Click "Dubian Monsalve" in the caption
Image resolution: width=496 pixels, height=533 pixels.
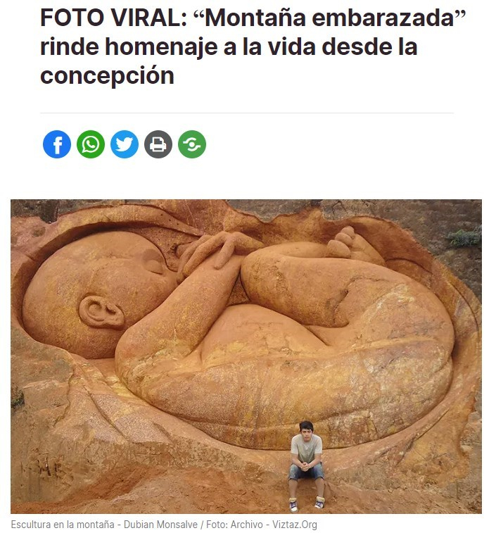pos(160,525)
